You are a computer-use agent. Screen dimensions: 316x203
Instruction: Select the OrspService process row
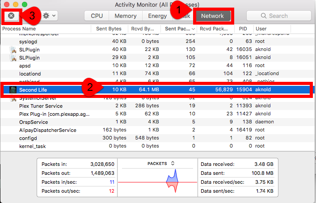coord(157,122)
